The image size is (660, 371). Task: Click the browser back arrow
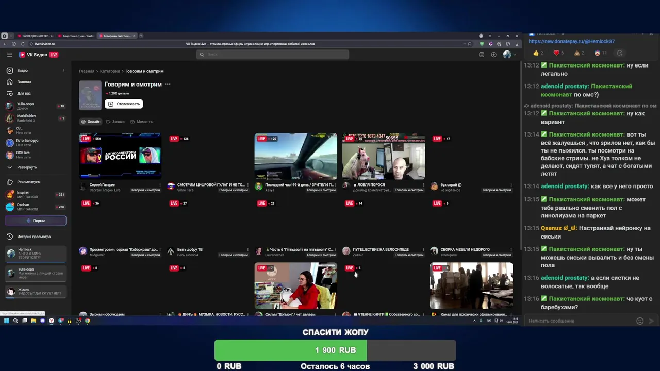(4, 44)
